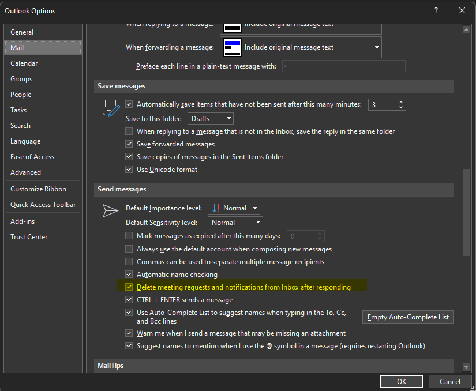The width and height of the screenshot is (476, 391).
Task: Enable commas separate recipients checkbox
Action: pyautogui.click(x=129, y=262)
